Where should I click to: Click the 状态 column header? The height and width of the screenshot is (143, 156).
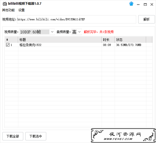tap(130, 40)
